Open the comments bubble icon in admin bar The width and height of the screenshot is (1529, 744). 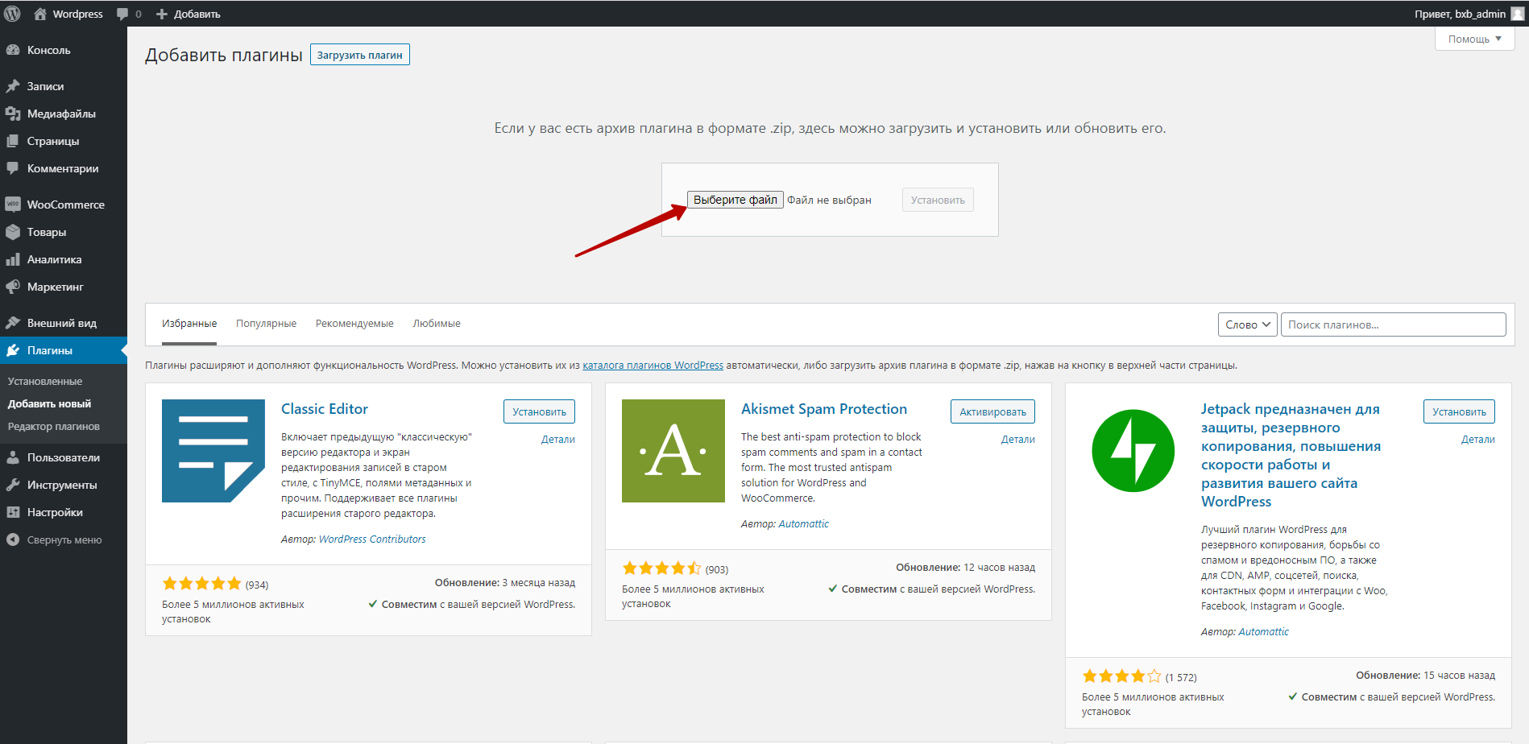[x=122, y=14]
